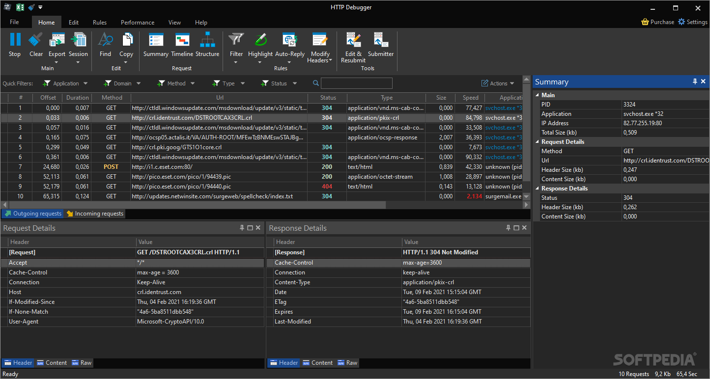
Task: Switch to the Edit ribbon tab
Action: [74, 22]
